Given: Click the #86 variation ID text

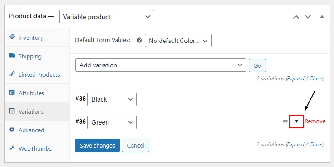Looking at the screenshot, I should point(80,121).
